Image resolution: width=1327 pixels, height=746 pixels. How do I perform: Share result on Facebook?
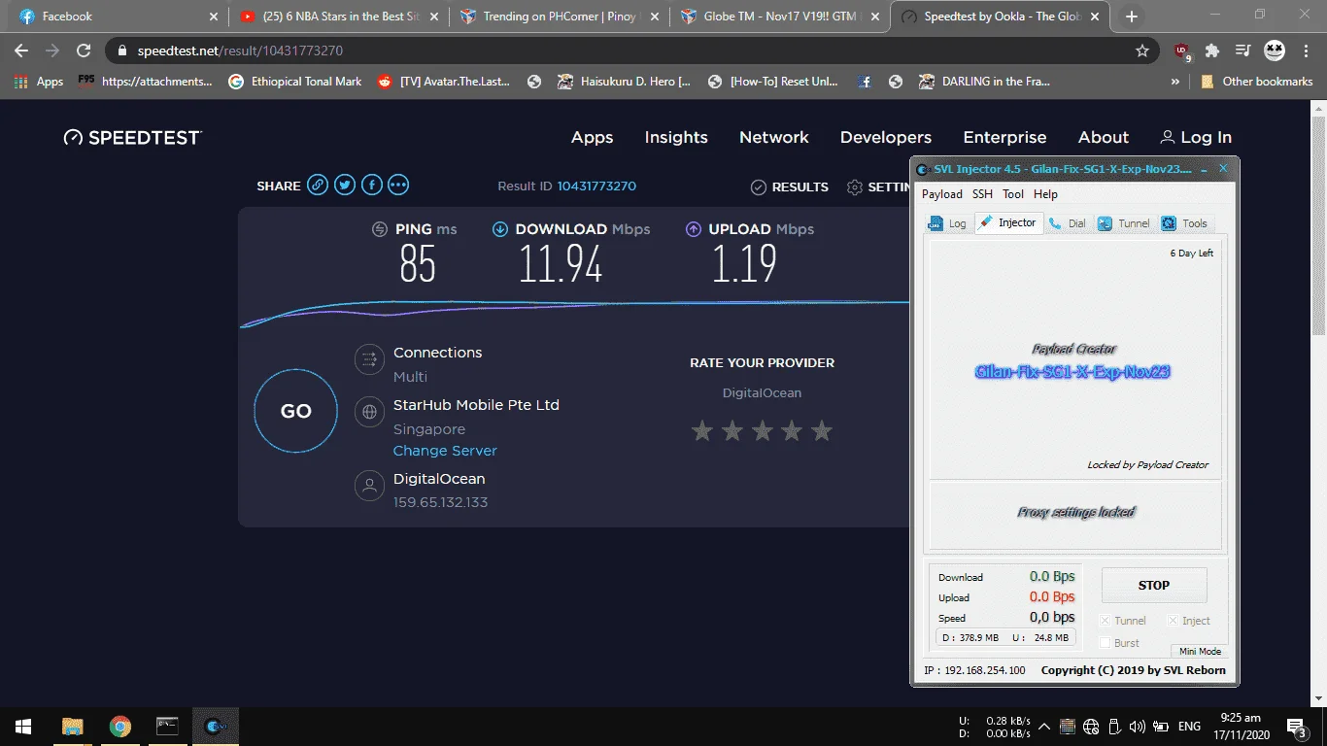372,186
